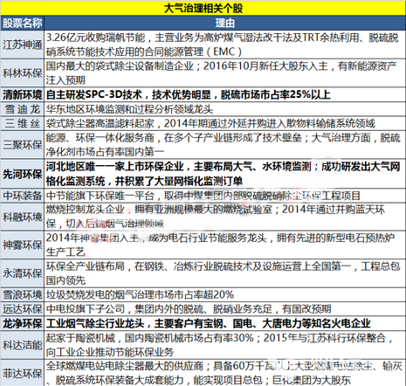
Task: Select stock name cell 科林环保
Action: [x=23, y=72]
